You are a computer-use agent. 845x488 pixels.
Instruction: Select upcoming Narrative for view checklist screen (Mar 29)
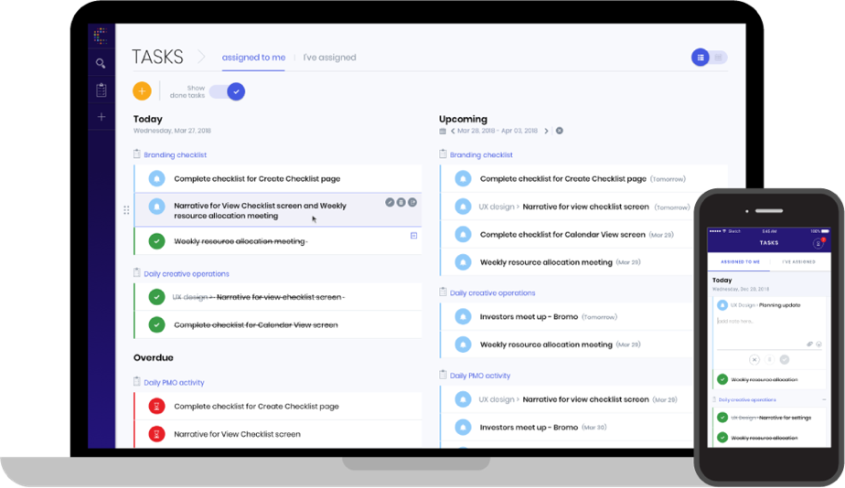pos(586,399)
